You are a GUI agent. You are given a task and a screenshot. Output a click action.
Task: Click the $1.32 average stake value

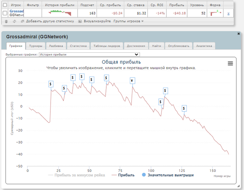(142, 13)
